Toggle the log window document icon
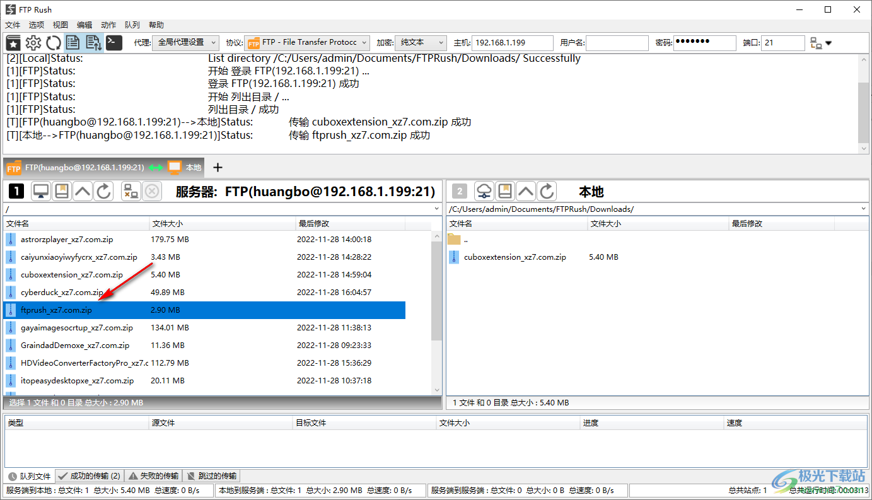This screenshot has height=500, width=872. point(73,42)
